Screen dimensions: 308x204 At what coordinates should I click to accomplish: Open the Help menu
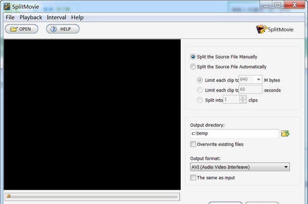coord(77,17)
